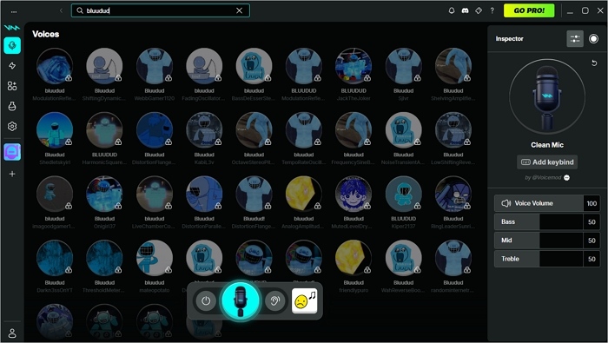
Task: Open the squares-plus sidebar icon
Action: tap(12, 86)
